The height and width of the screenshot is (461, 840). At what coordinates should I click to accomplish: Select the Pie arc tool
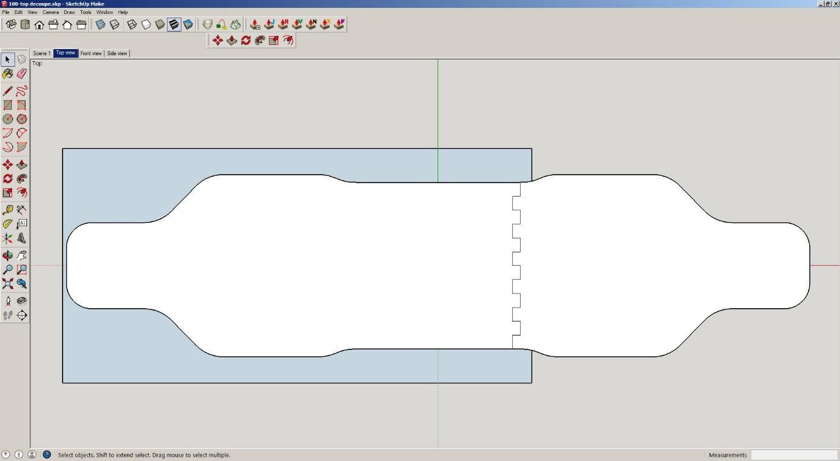[x=22, y=147]
